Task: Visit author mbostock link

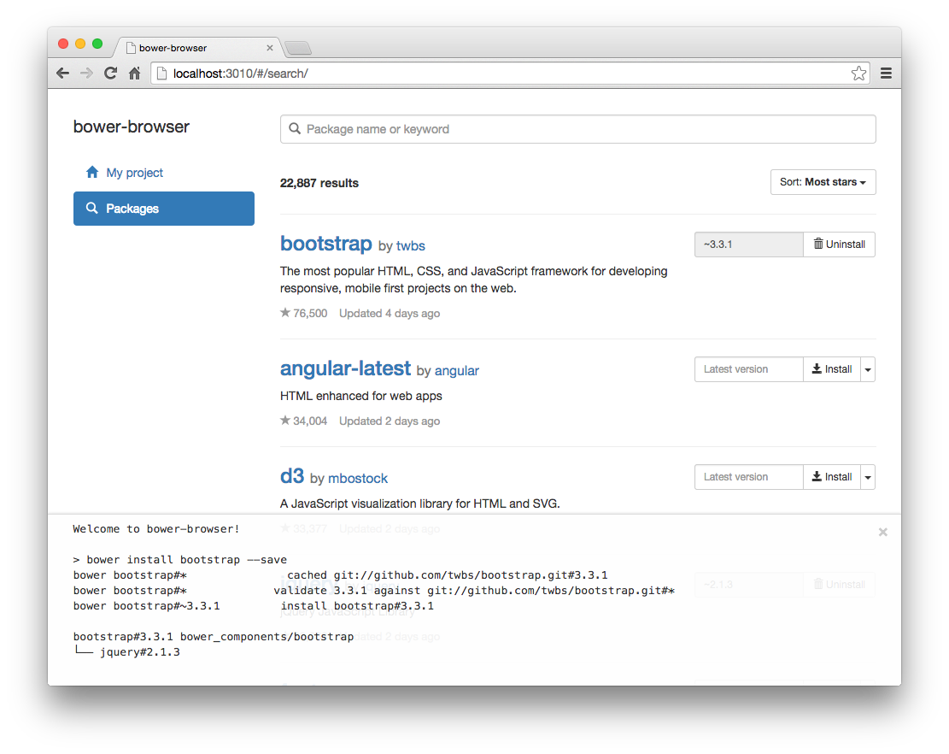Action: tap(358, 479)
